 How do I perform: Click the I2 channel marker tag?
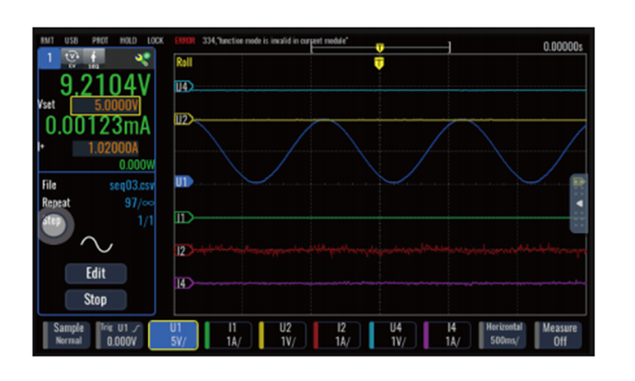[183, 250]
